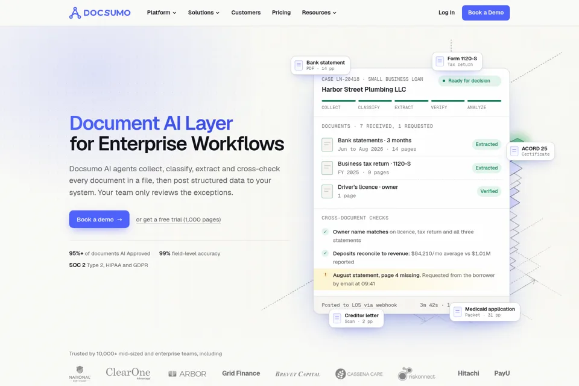Screen dimensions: 579x386
Task: Click the 'Posted to LOS via webhook' text
Action: (x=359, y=305)
